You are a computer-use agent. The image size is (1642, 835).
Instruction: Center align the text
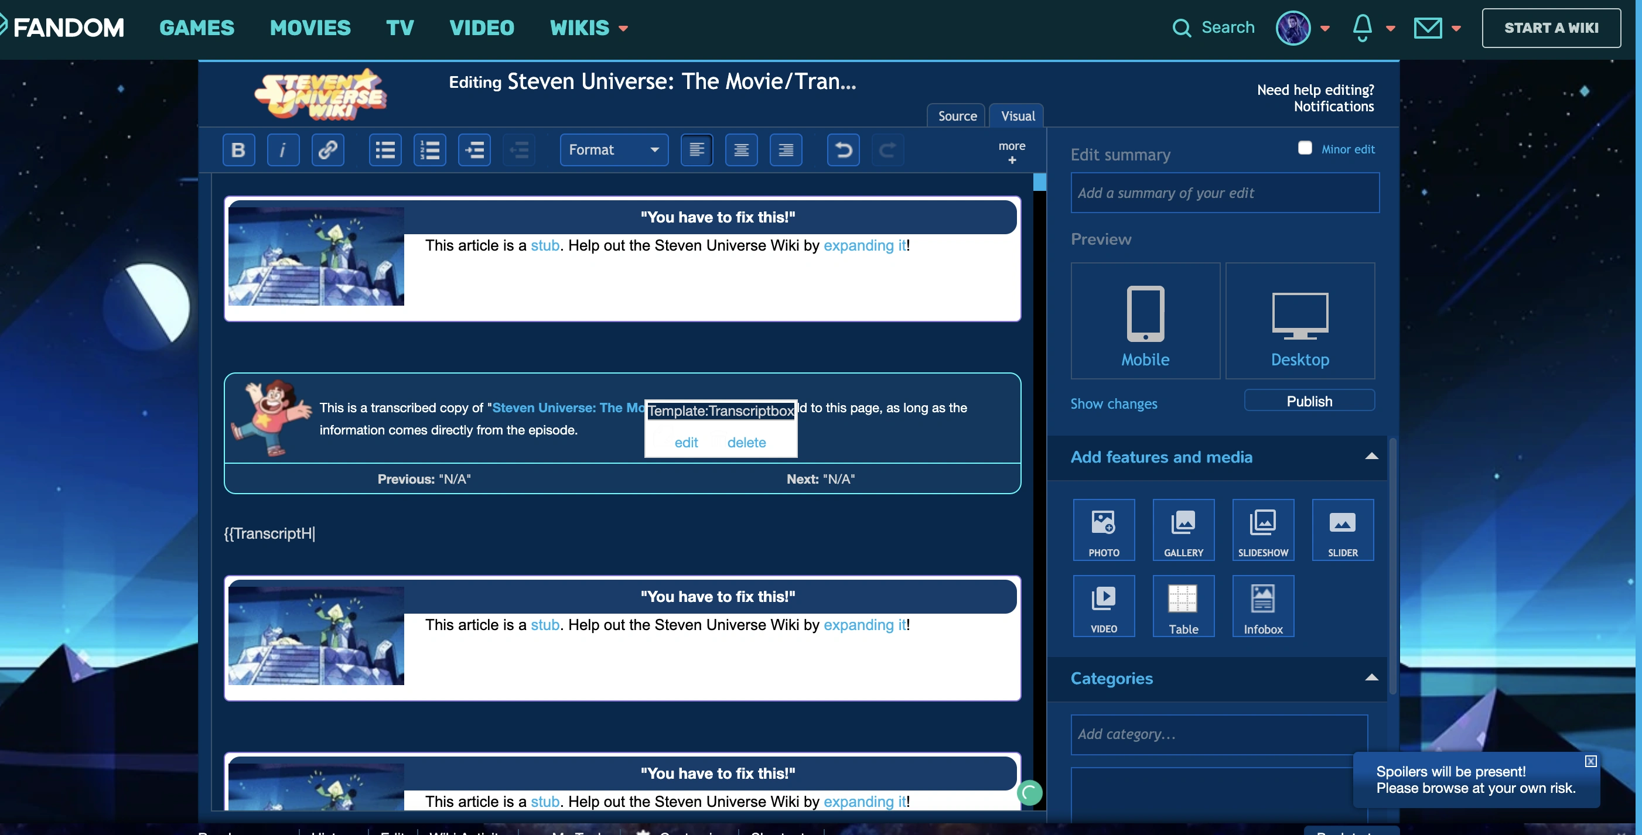(740, 150)
